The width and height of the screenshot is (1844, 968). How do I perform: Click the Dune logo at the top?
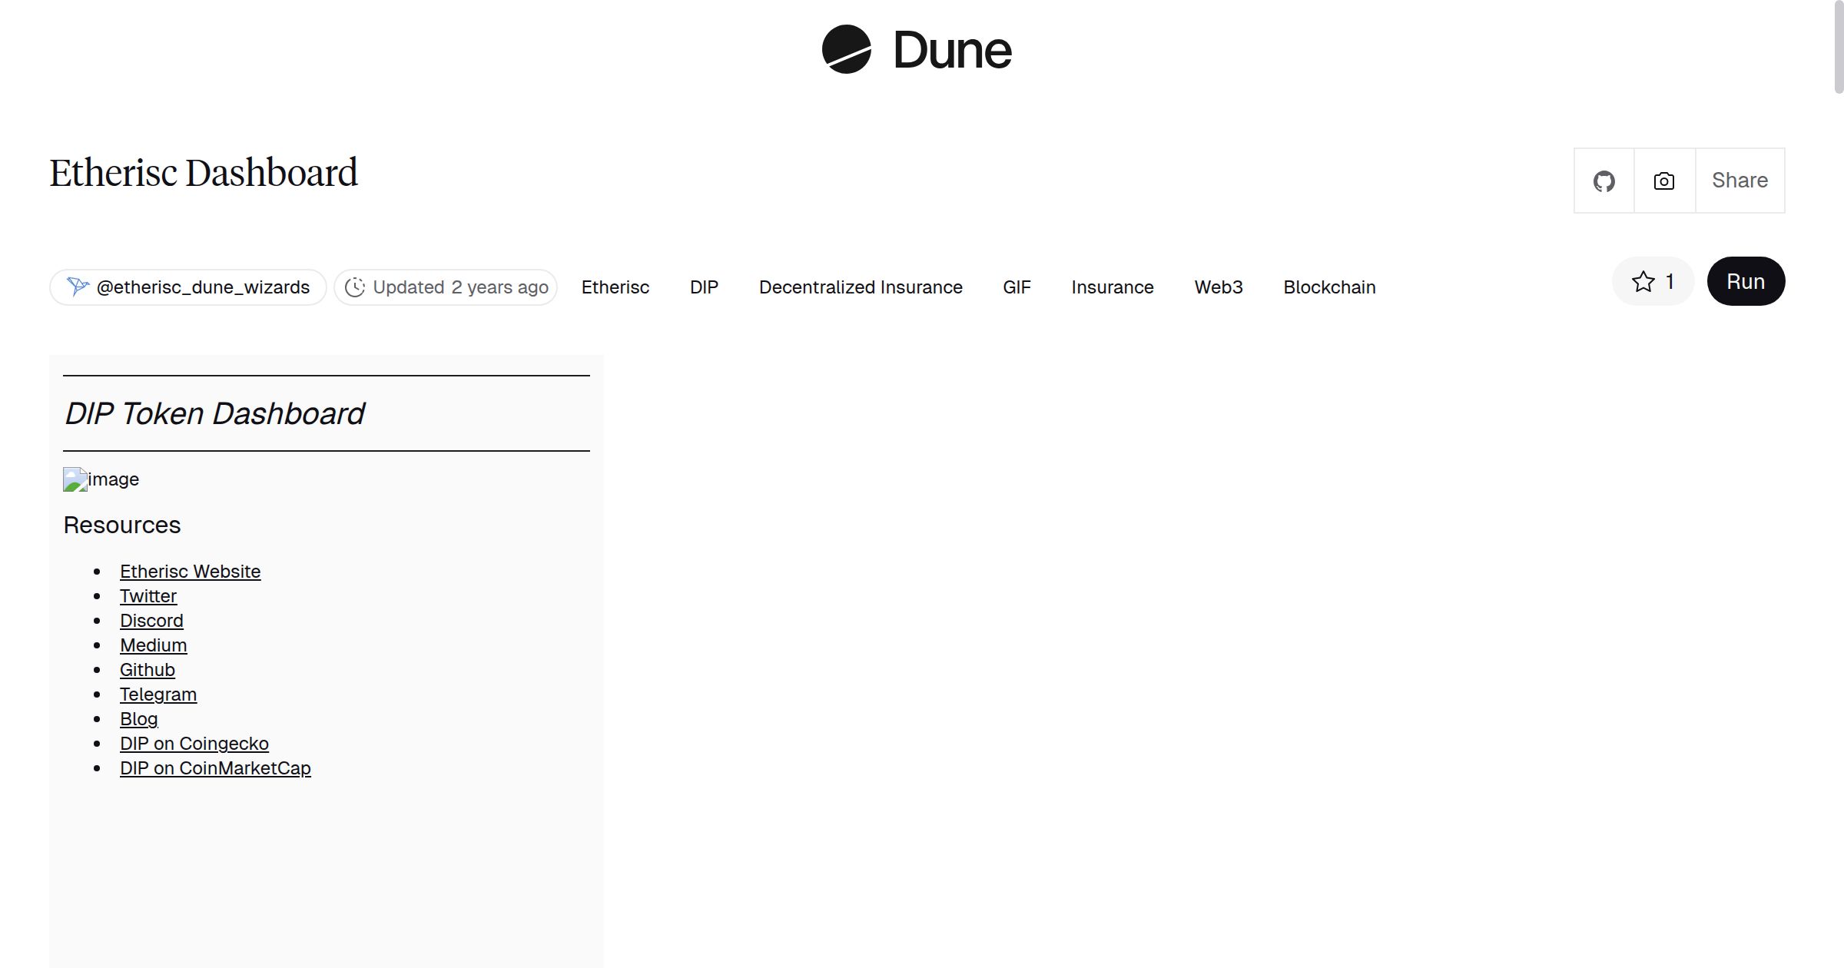[918, 50]
